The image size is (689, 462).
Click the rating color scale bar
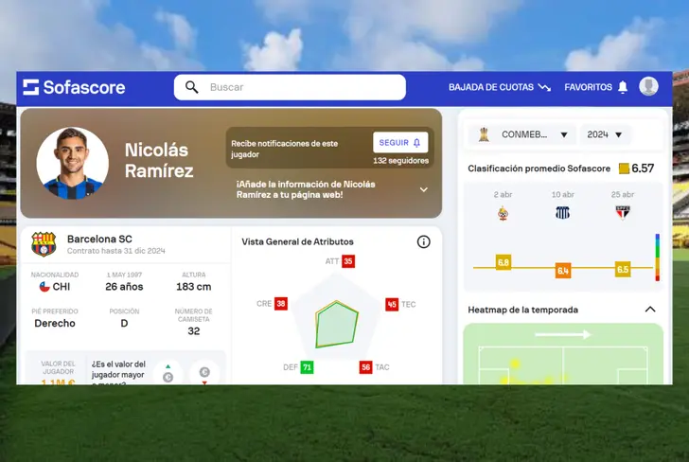(x=658, y=258)
